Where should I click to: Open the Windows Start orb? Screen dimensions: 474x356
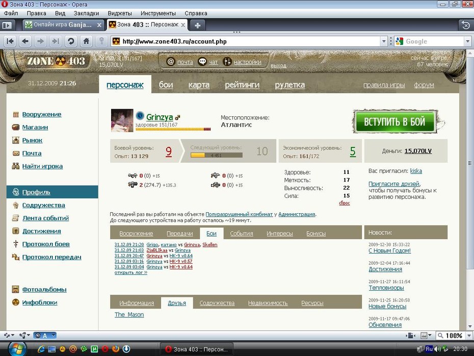pos(17,349)
